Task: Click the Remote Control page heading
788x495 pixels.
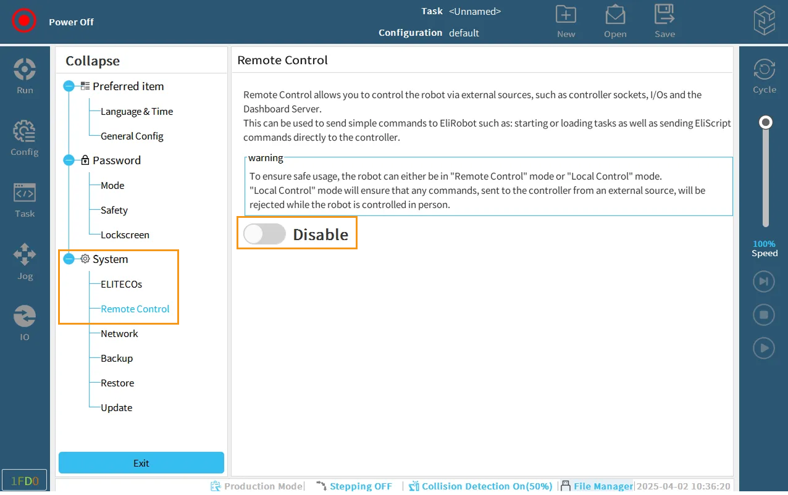Action: click(282, 60)
